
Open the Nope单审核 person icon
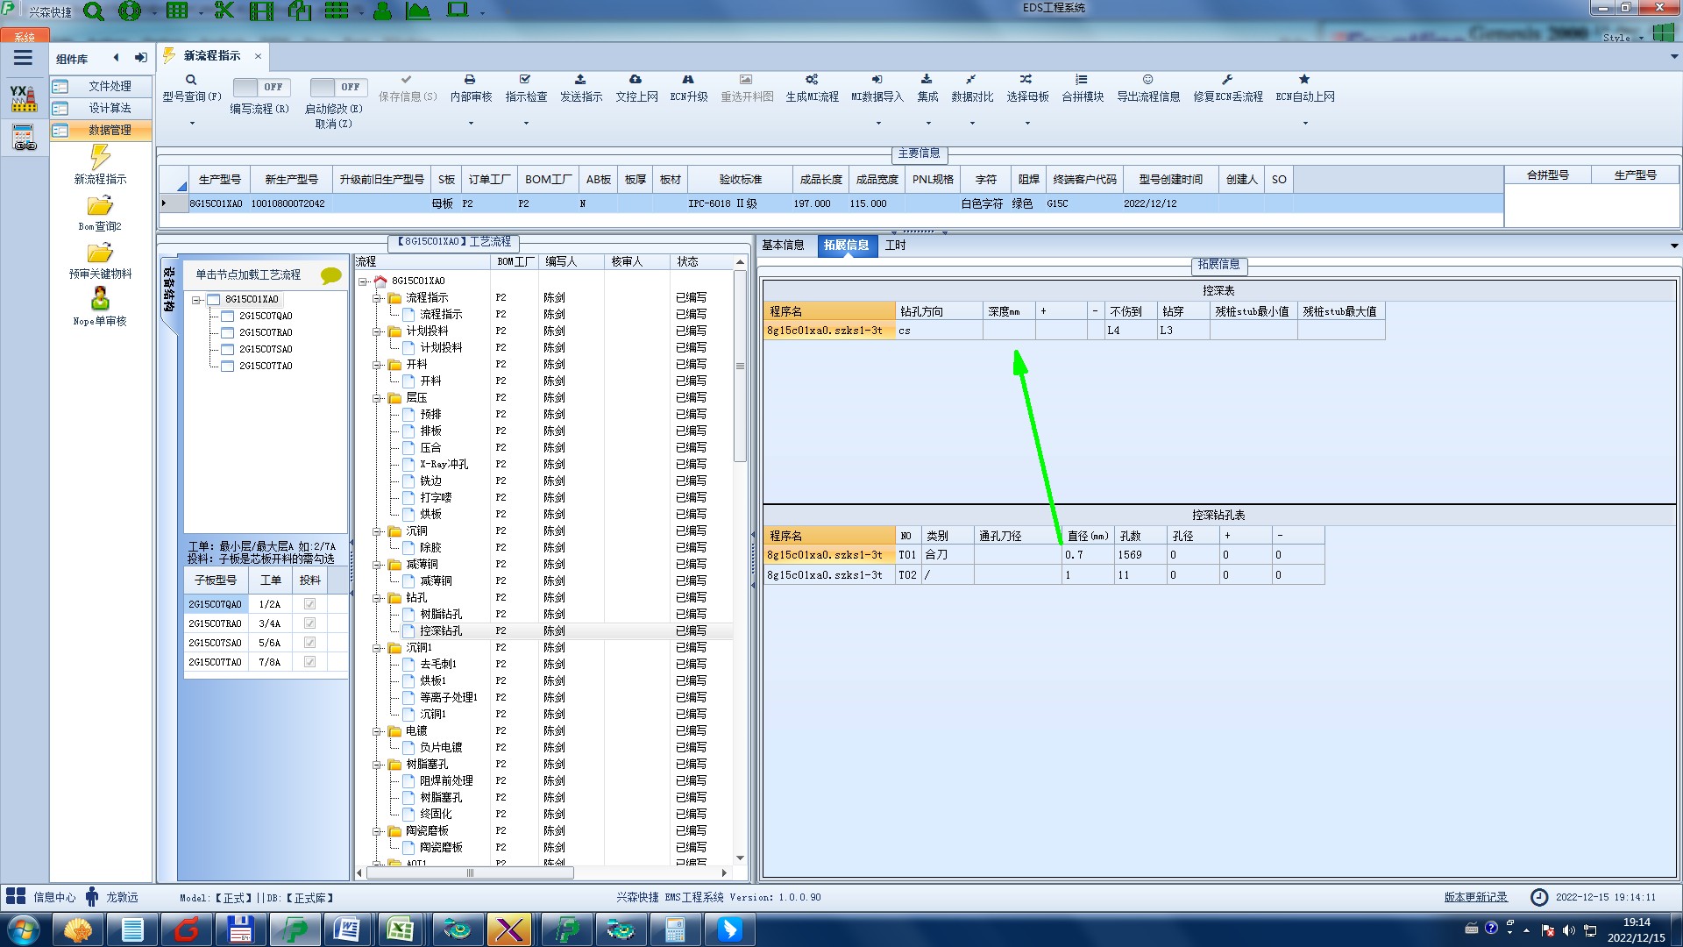(x=100, y=300)
